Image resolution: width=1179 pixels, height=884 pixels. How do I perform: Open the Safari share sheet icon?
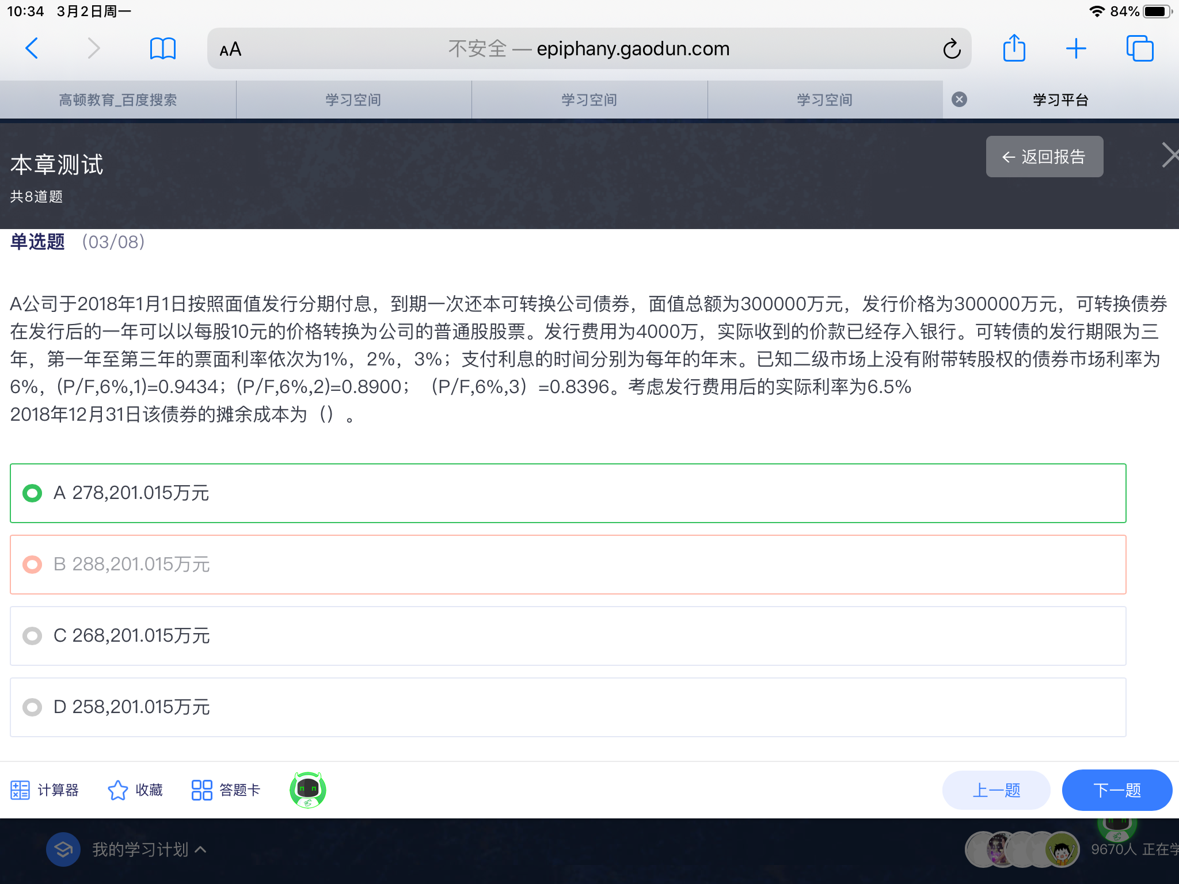click(x=1014, y=48)
